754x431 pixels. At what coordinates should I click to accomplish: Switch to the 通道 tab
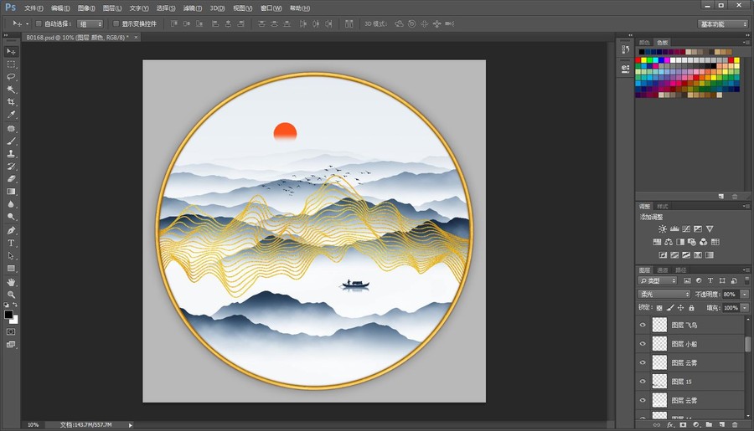point(663,270)
